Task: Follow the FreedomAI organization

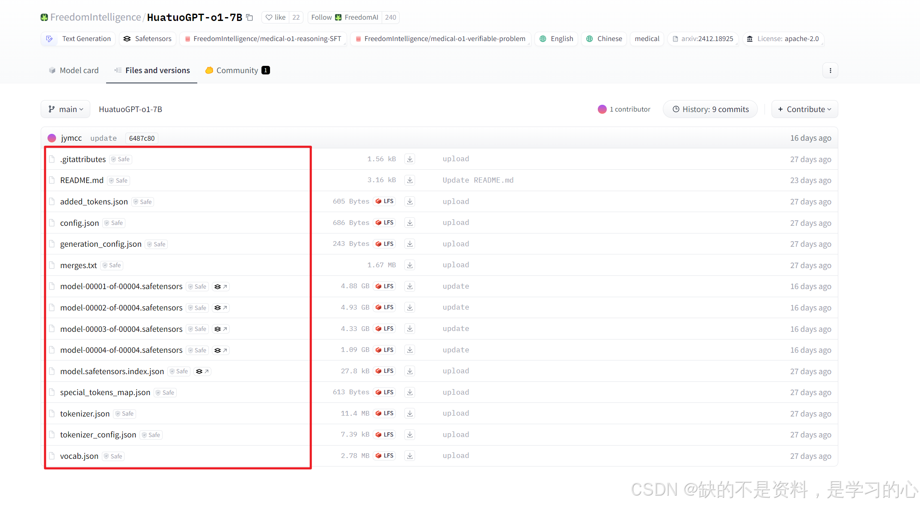Action: click(x=344, y=18)
